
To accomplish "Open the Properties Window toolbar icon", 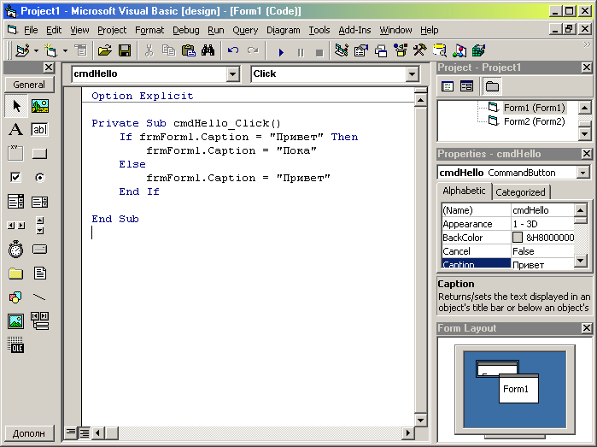I will click(361, 50).
